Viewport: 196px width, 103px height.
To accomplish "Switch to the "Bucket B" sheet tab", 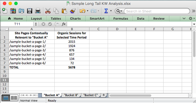I will (71, 95).
